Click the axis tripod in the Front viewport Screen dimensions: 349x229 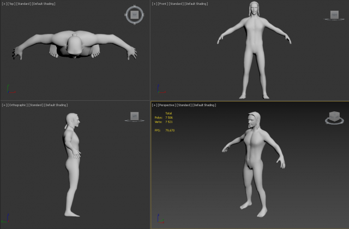[x=161, y=89]
